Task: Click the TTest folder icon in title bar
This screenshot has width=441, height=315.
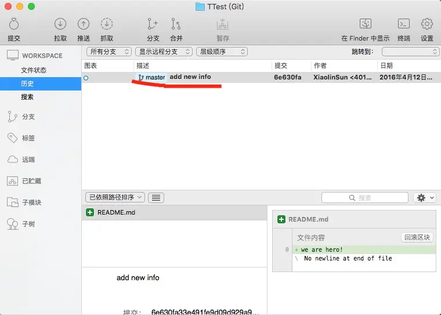Action: [x=200, y=6]
